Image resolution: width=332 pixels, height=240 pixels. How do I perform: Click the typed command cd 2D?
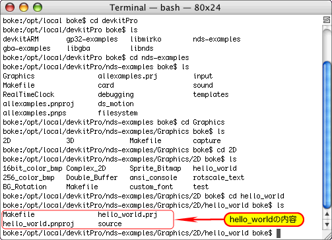[x=226, y=150]
